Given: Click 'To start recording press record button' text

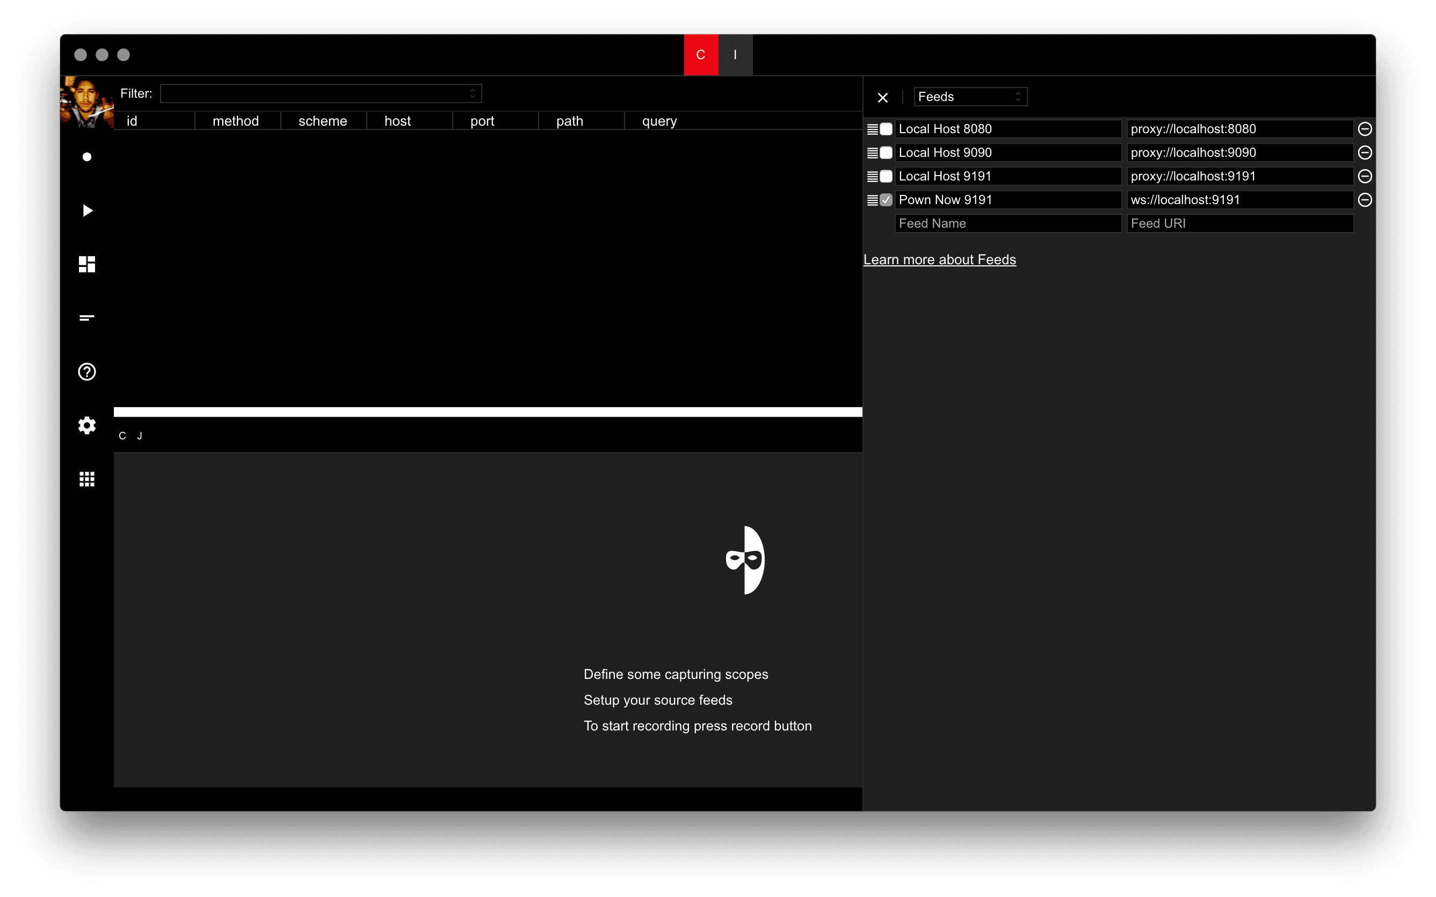Looking at the screenshot, I should pos(698,726).
